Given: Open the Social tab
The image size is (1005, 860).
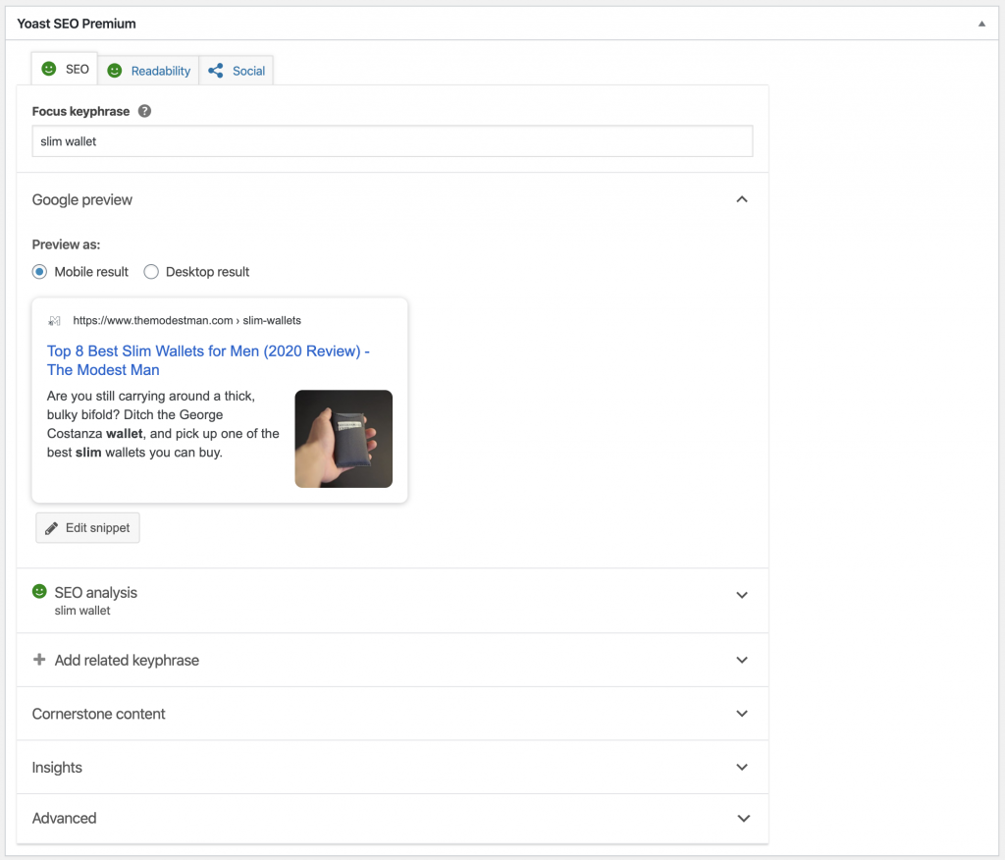Looking at the screenshot, I should pyautogui.click(x=237, y=71).
